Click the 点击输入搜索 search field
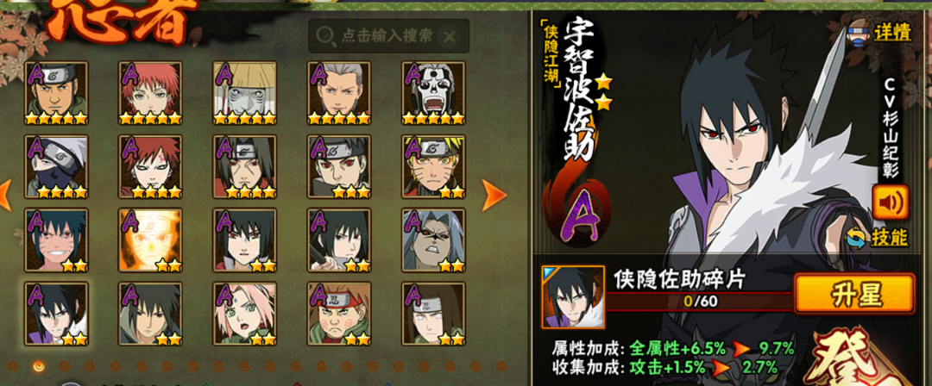 (x=388, y=36)
